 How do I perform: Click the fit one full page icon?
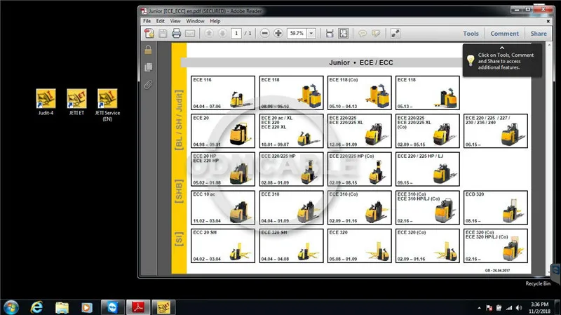(x=343, y=33)
